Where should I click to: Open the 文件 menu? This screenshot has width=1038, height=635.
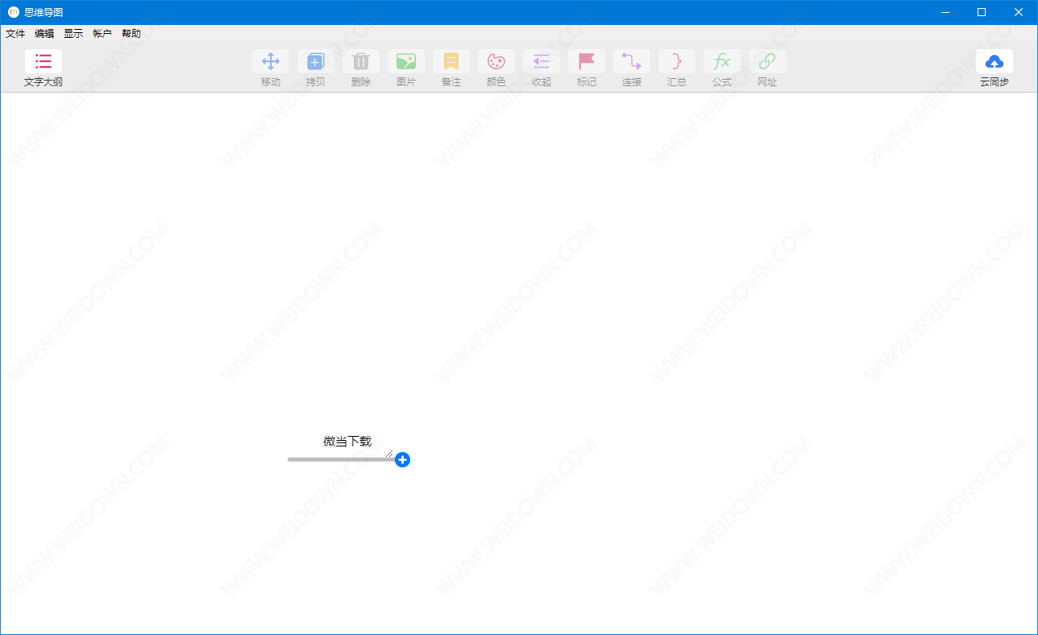point(15,34)
